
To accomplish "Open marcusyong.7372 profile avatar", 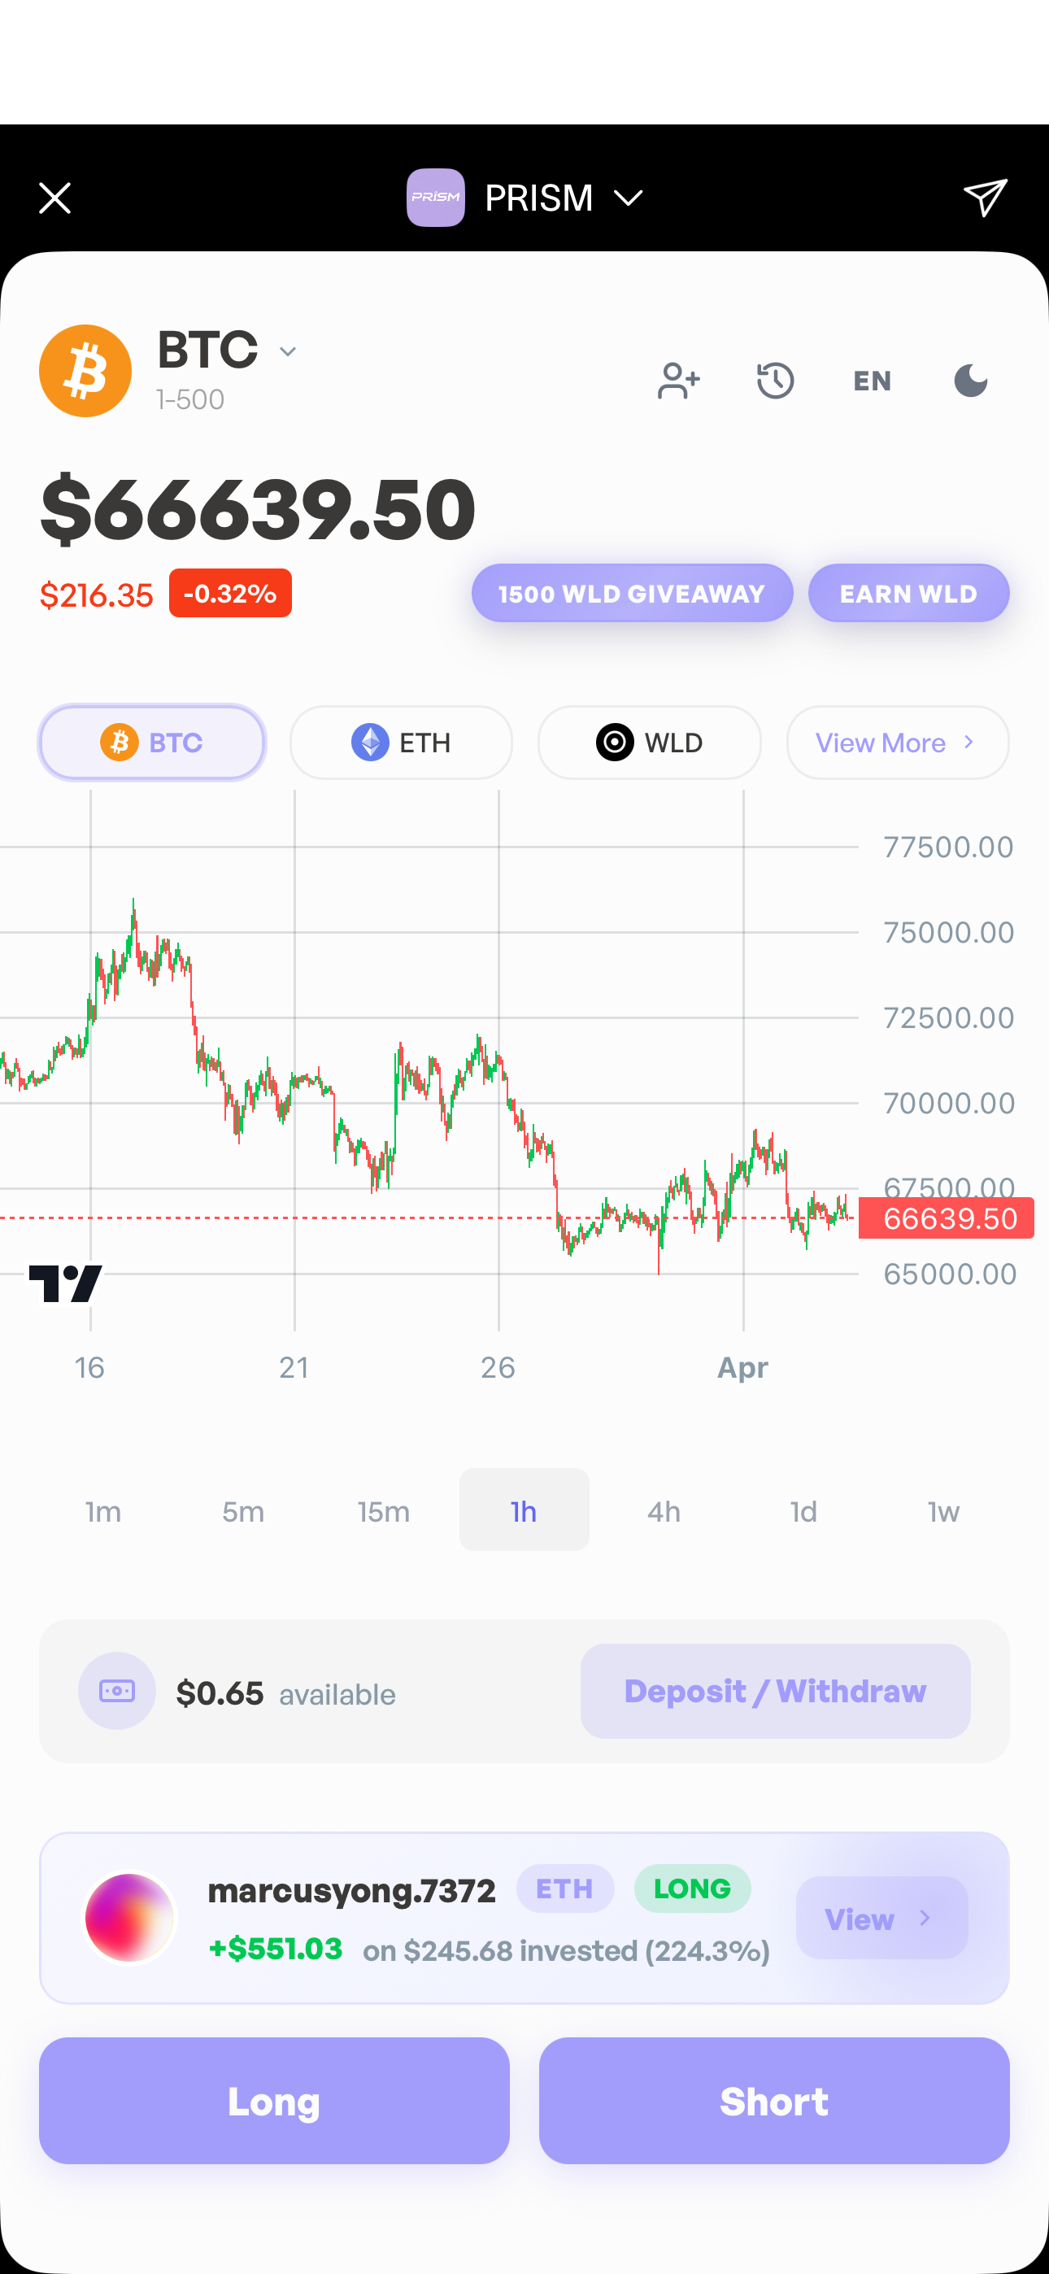I will 130,1917.
